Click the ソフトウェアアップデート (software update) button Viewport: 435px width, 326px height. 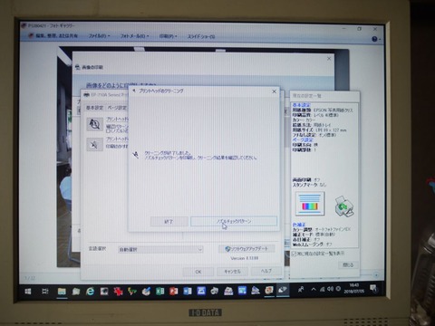point(246,249)
